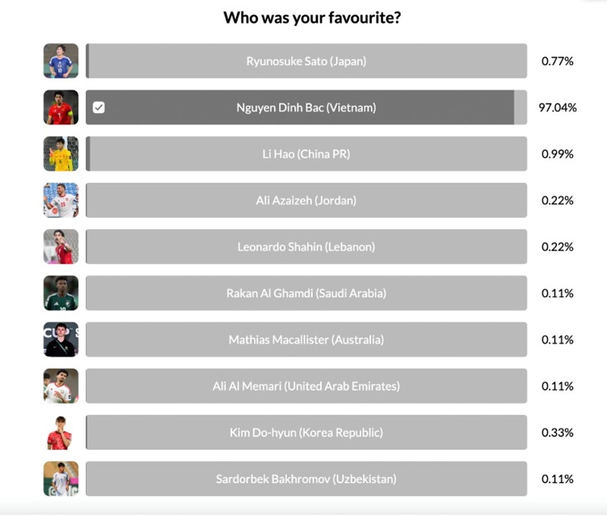
Task: Pick Sardorbek Bakhromov (Uzbekistan) option
Action: pyautogui.click(x=306, y=479)
